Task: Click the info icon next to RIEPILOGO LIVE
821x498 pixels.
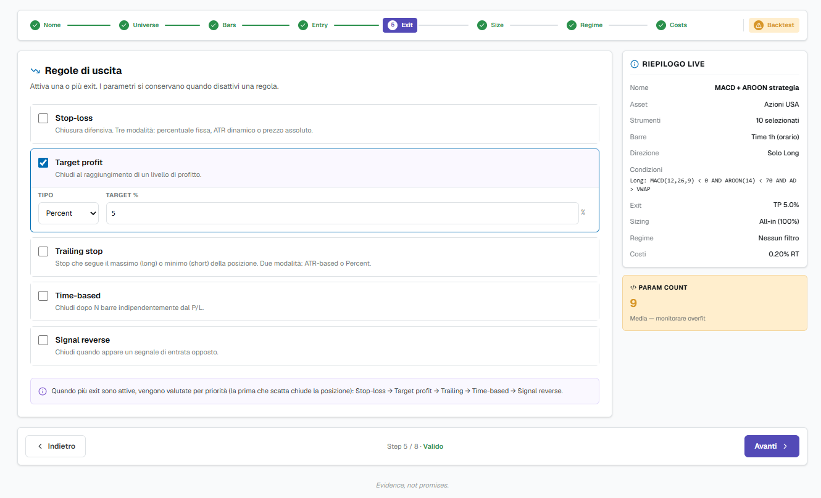Action: pos(634,64)
